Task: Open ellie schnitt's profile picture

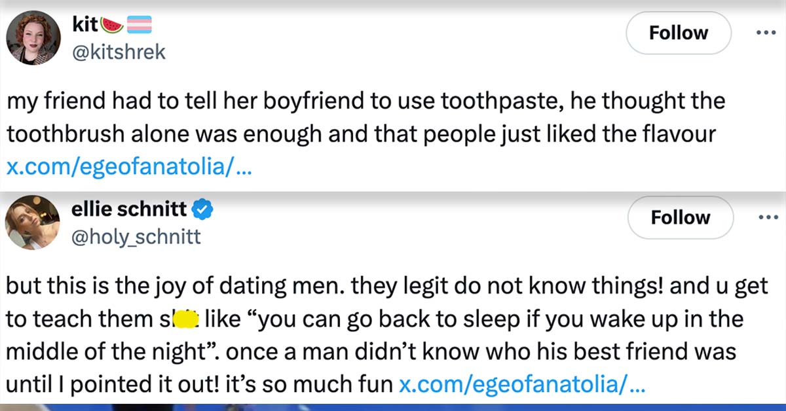Action: click(32, 223)
